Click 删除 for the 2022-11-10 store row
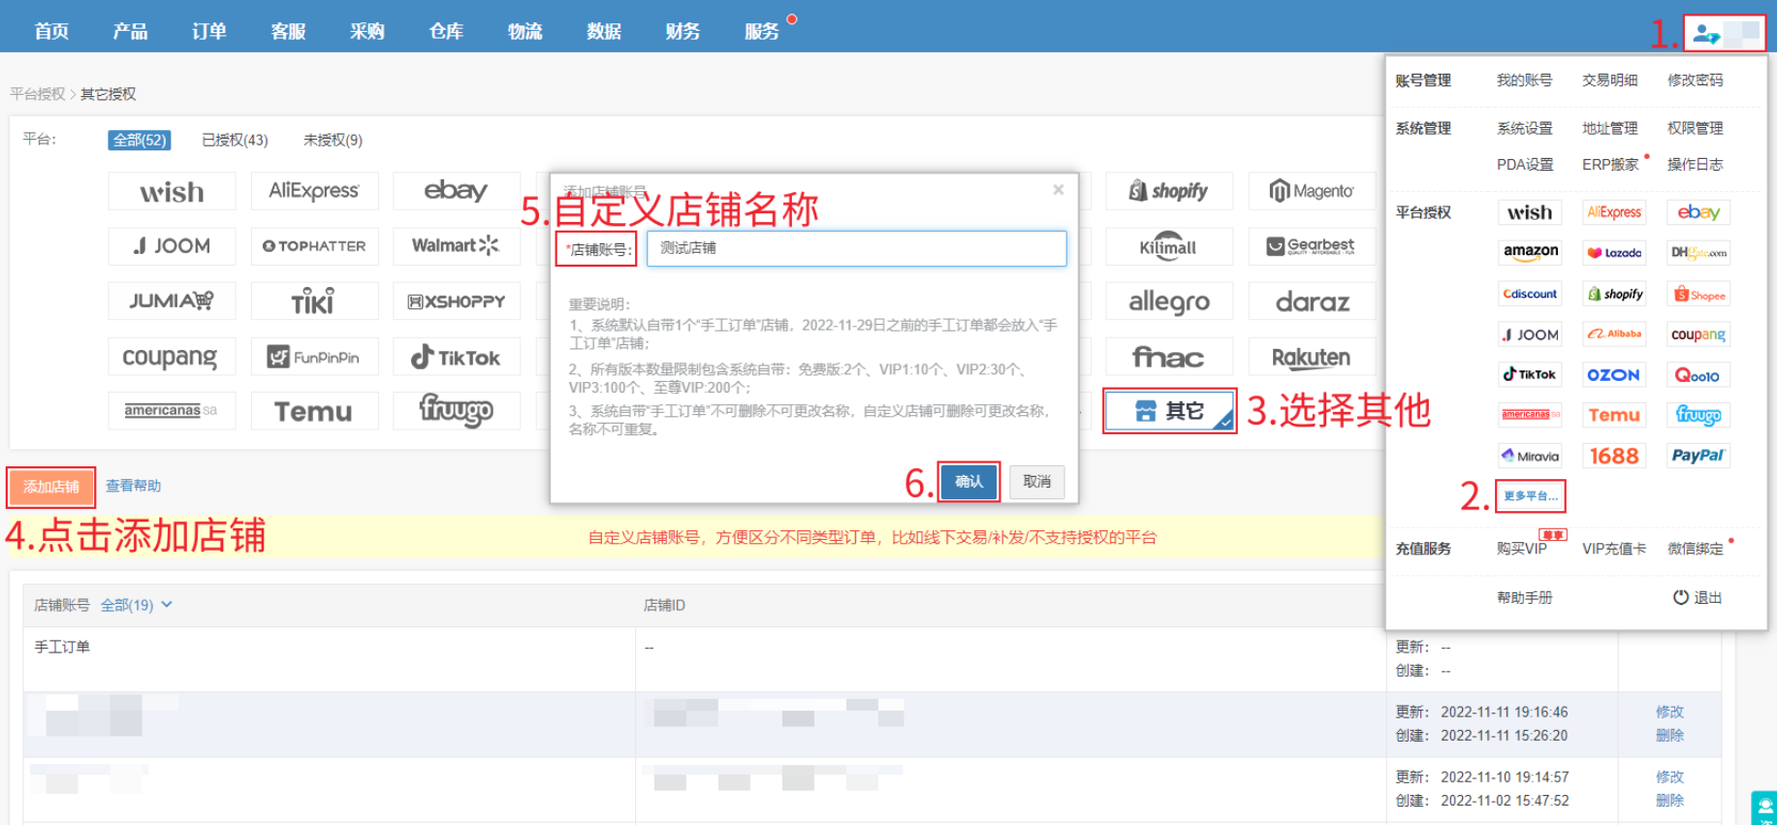1777x825 pixels. (1669, 801)
